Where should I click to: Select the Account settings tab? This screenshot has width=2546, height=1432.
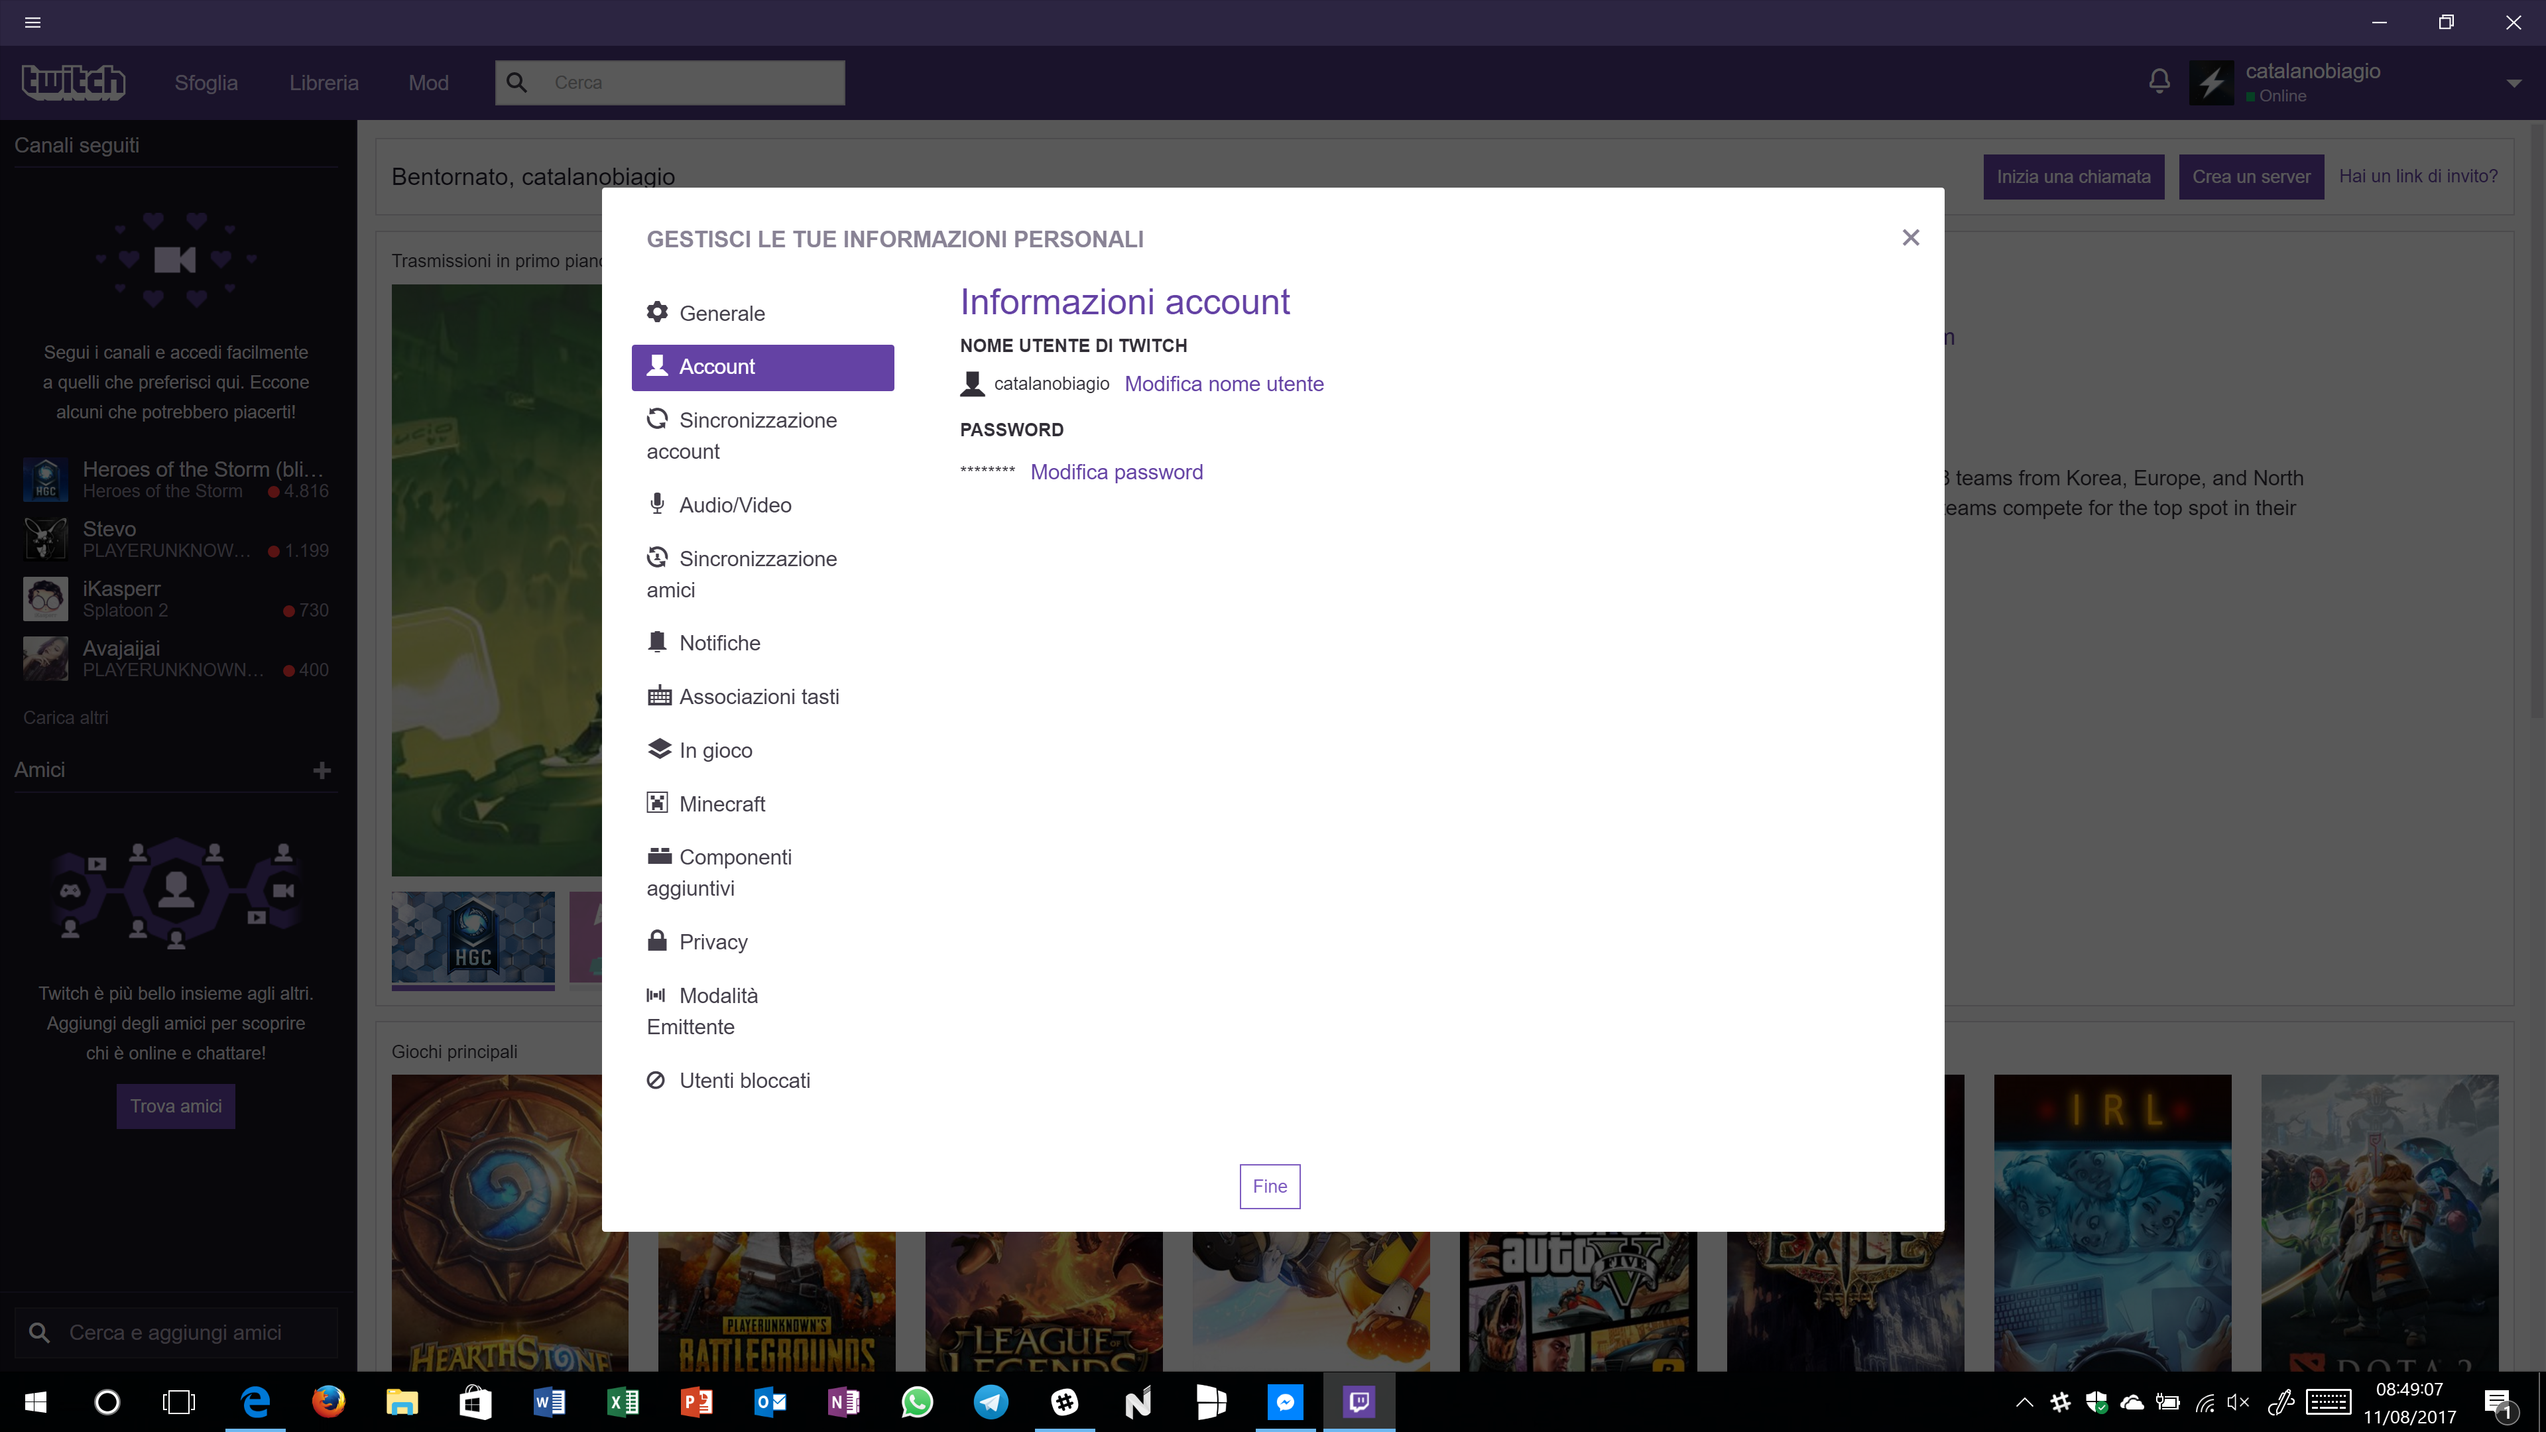[762, 367]
